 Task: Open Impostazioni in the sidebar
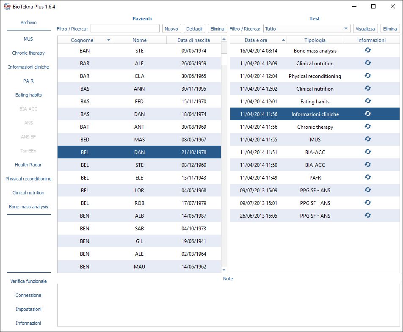(x=28, y=309)
